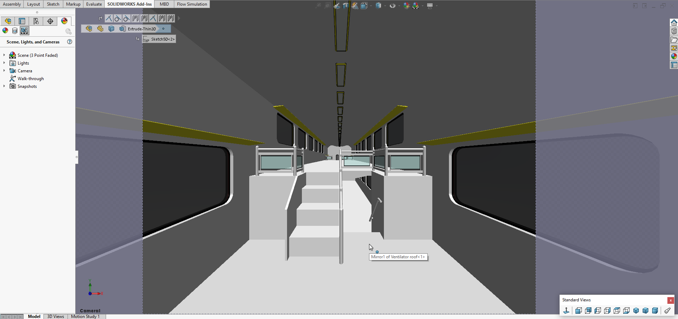Click the Hide/Show Items eye icon

(392, 6)
